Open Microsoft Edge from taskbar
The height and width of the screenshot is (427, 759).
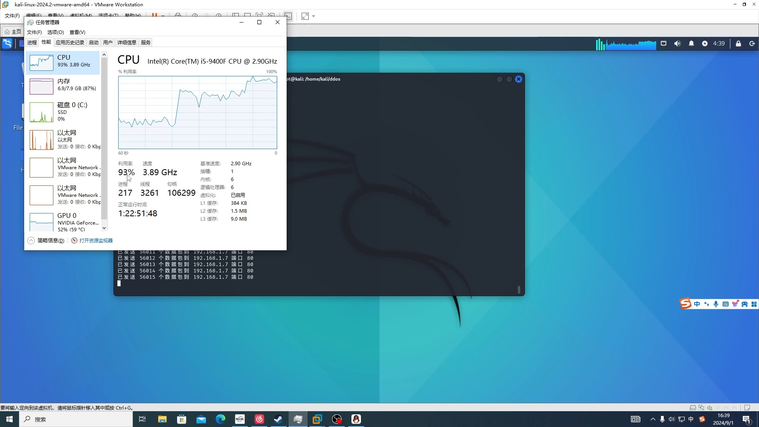[x=221, y=419]
